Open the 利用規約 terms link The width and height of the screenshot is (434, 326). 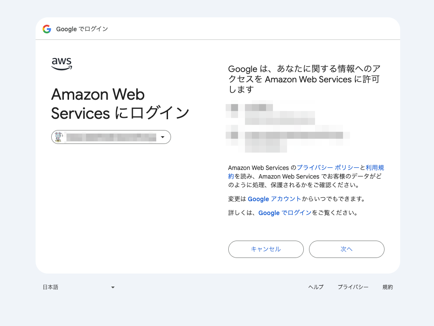375,168
